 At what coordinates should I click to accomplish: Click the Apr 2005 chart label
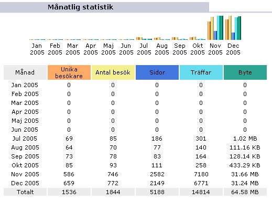91,49
